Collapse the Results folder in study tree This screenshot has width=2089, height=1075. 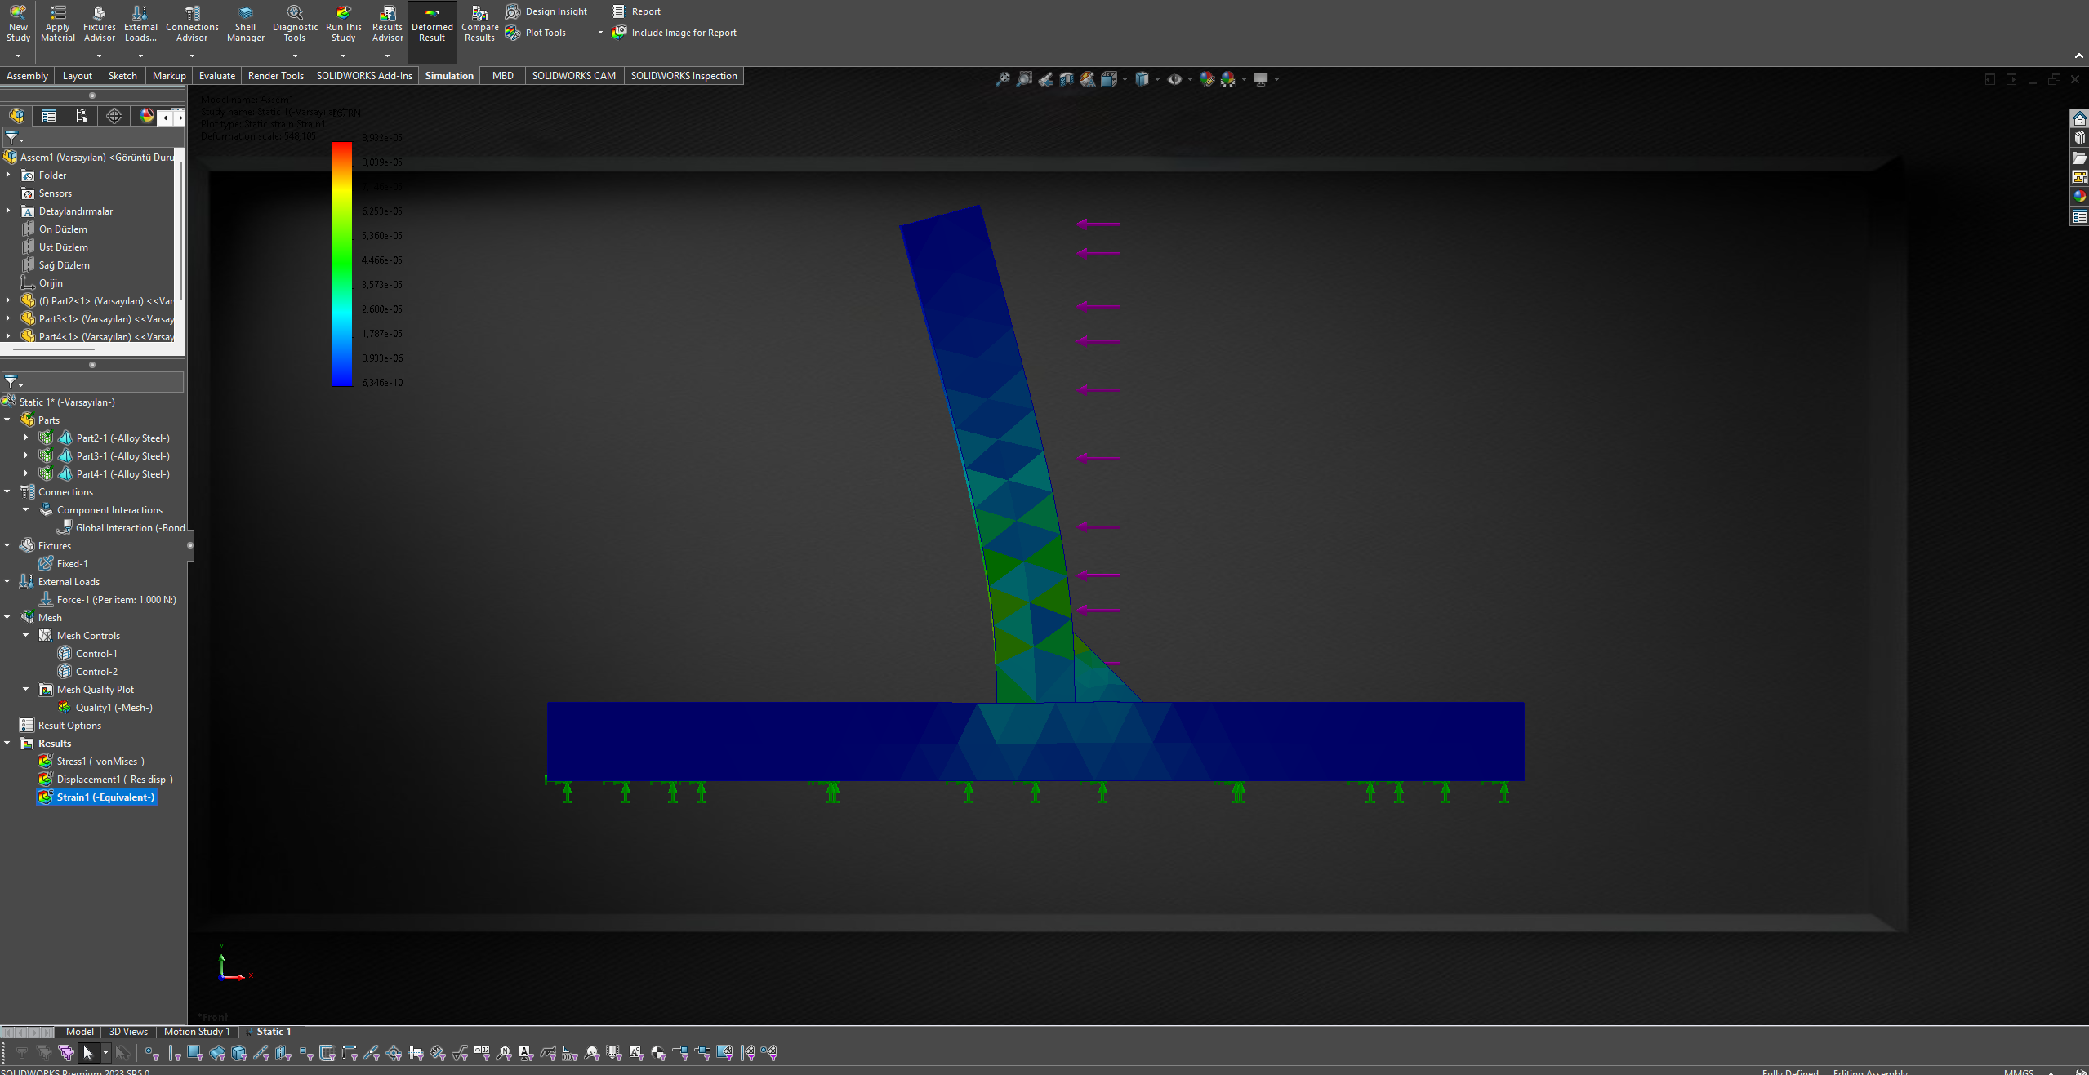pos(7,744)
